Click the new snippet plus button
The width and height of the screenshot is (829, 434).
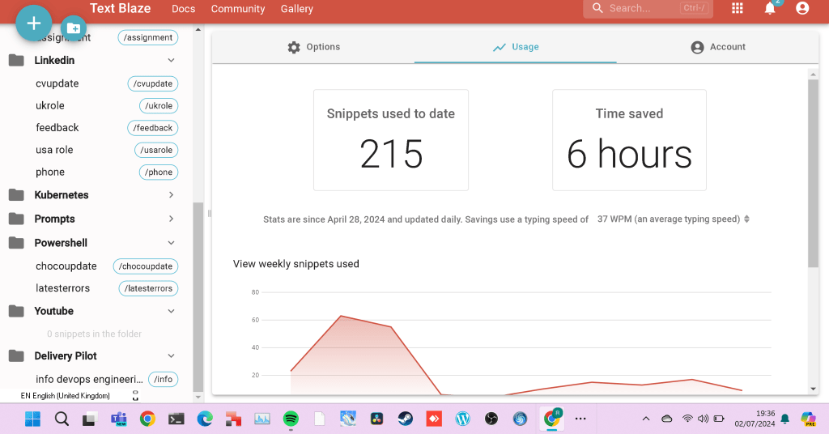pos(34,23)
